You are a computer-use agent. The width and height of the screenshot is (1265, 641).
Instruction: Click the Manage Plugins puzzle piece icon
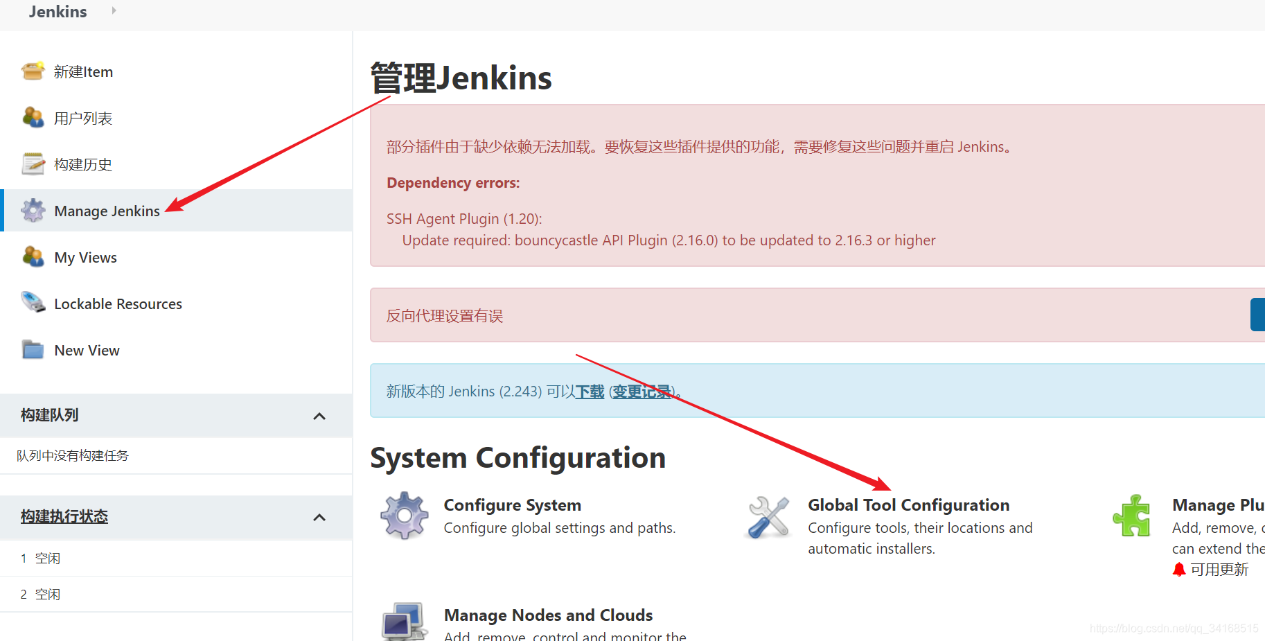tap(1132, 516)
